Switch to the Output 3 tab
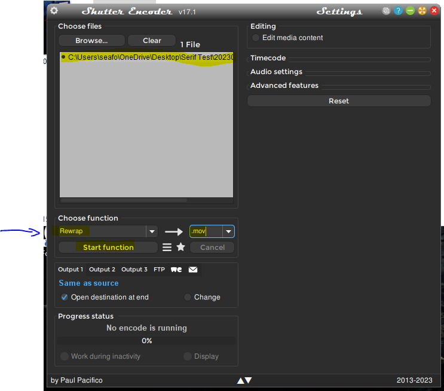444x391 pixels. click(x=134, y=270)
